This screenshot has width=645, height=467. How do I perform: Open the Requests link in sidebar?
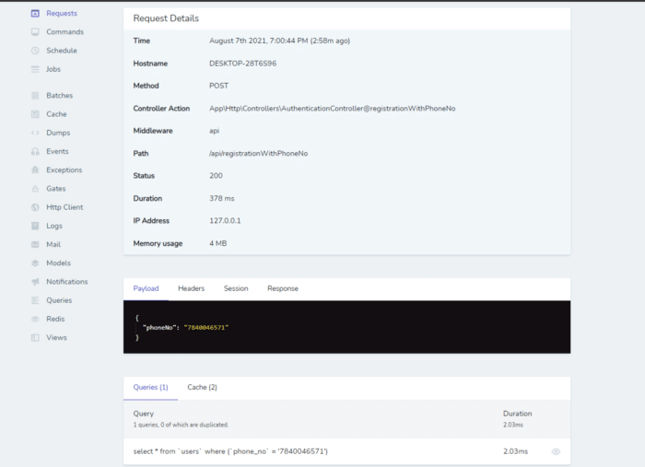[62, 13]
